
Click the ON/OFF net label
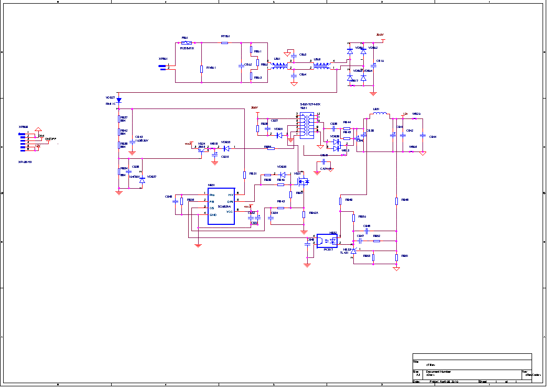click(51, 139)
